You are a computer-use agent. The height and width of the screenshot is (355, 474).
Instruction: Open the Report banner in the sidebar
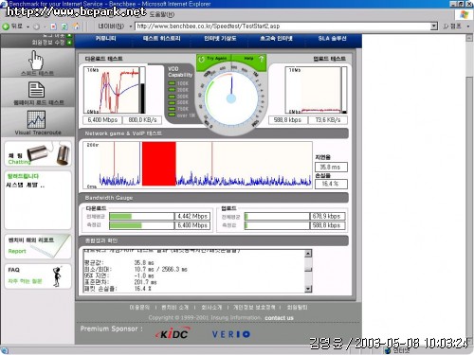pyautogui.click(x=38, y=246)
